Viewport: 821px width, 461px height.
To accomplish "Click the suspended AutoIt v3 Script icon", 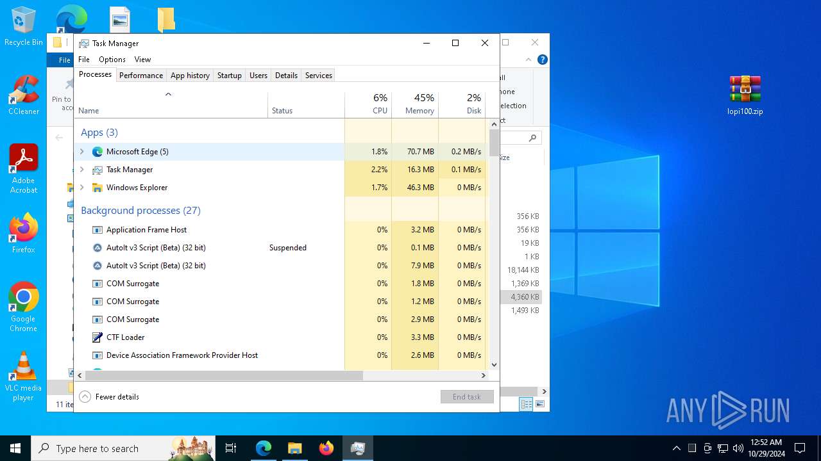I will [97, 248].
